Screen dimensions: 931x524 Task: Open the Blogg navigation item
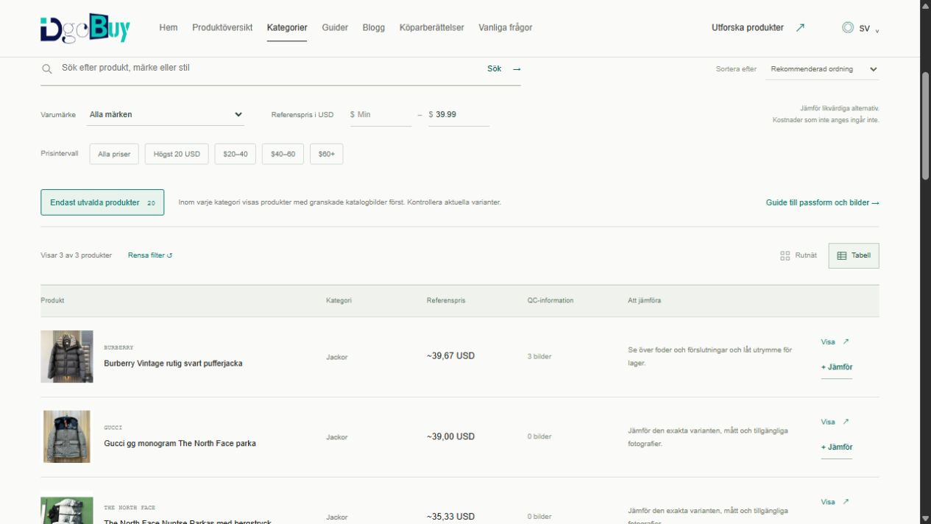pos(374,28)
